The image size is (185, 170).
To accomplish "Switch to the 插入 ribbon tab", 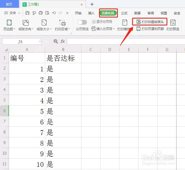I will (x=91, y=13).
